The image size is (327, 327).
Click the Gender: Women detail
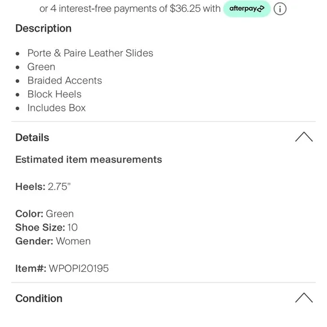[x=53, y=241]
